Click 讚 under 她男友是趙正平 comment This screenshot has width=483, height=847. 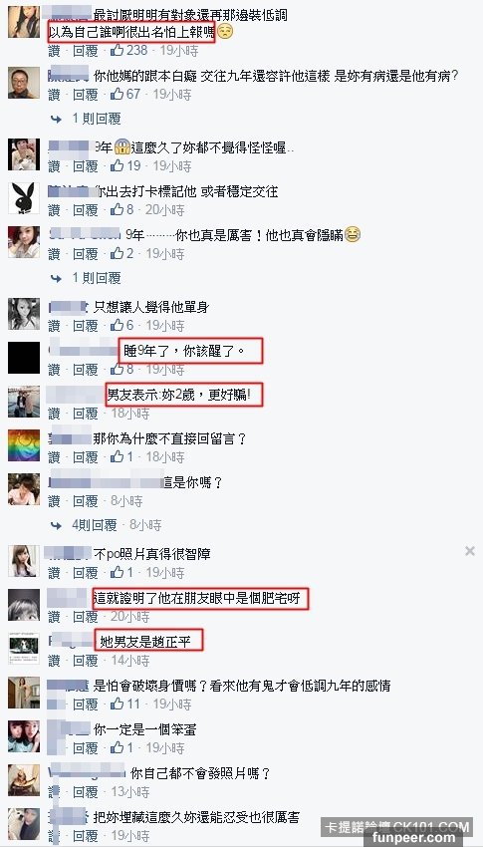[54, 660]
